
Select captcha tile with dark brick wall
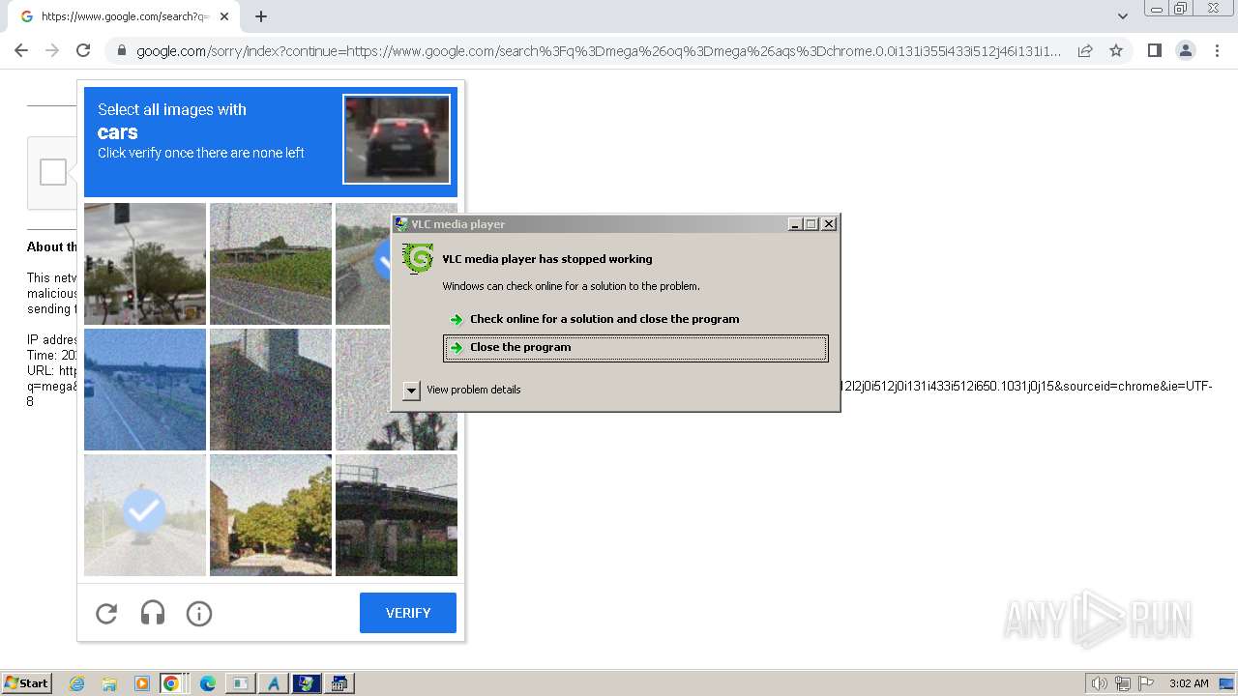point(271,390)
